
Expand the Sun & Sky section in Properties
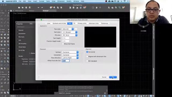coord(21,50)
